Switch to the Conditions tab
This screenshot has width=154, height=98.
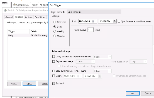[40, 17]
